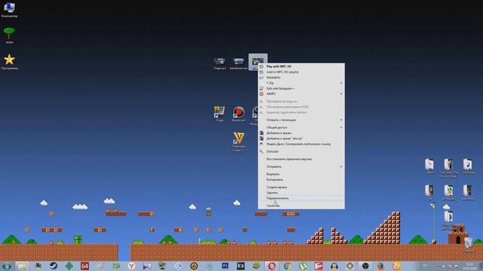Screen dimensions: 483x271
Task: Select MediaInfo in the context menu
Action: pyautogui.click(x=301, y=78)
